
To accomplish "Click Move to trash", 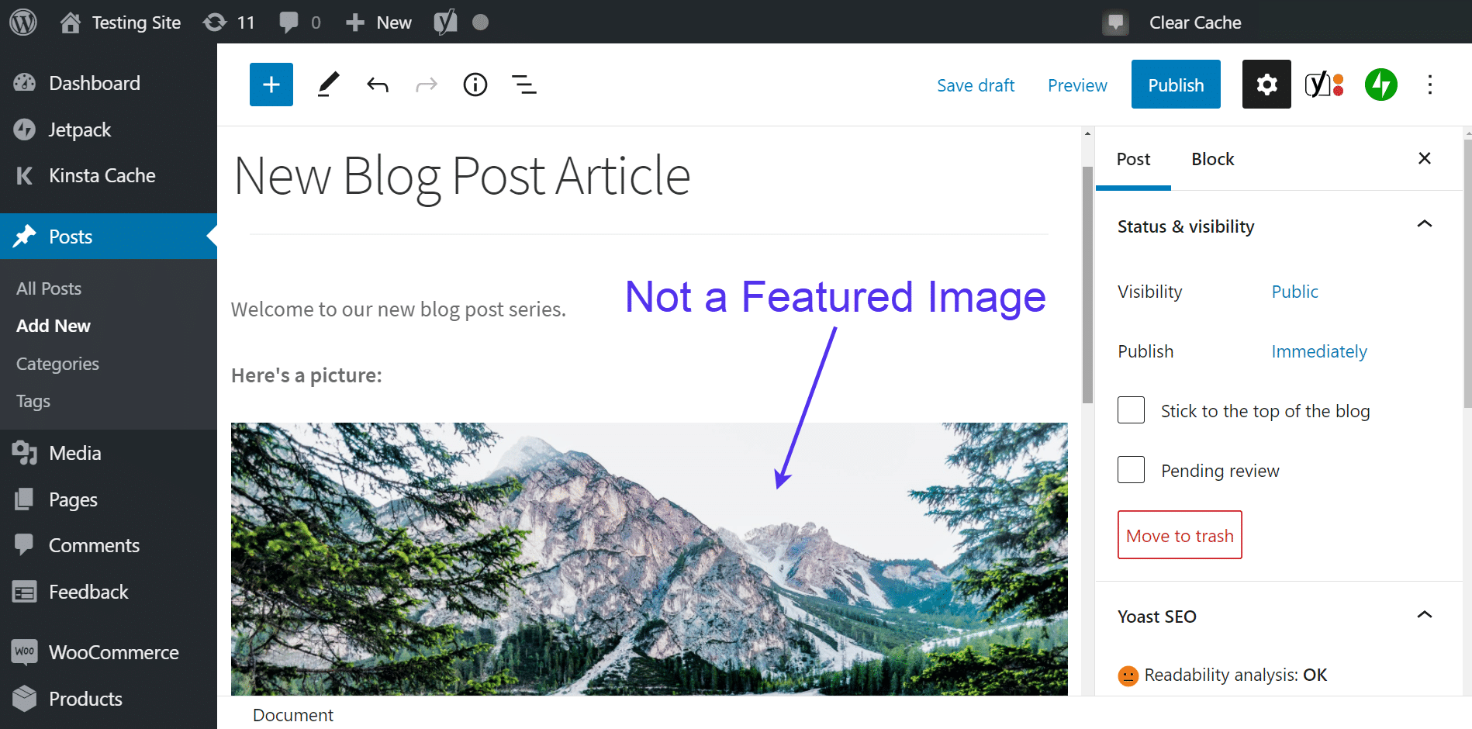I will coord(1179,534).
